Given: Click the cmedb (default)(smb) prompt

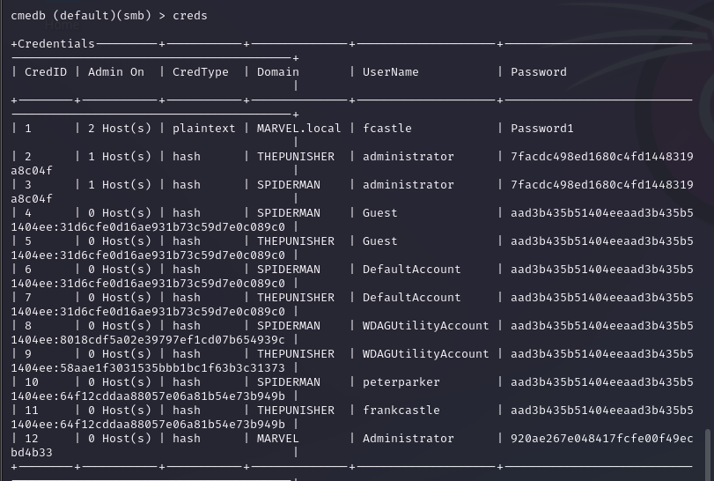Looking at the screenshot, I should [88, 16].
